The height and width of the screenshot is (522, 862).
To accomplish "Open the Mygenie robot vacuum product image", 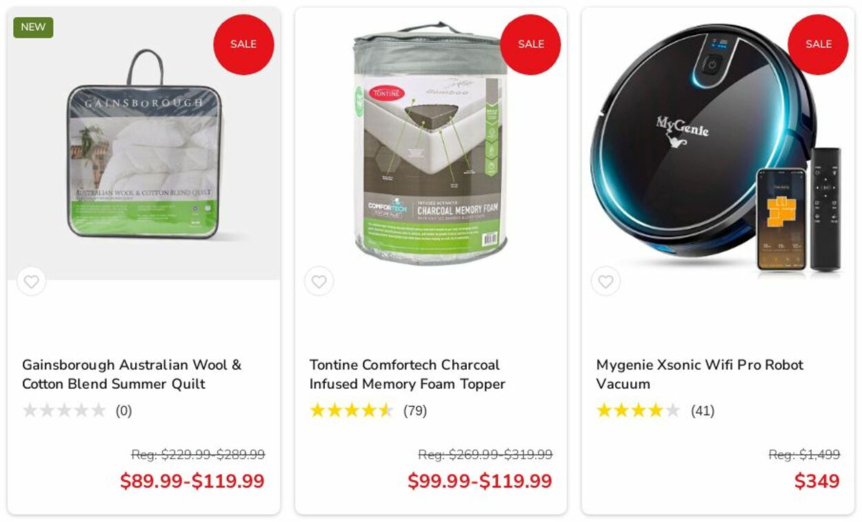I will coord(717,143).
